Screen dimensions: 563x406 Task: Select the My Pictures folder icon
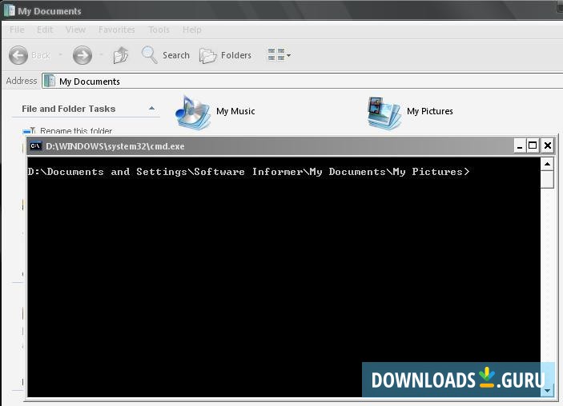[x=384, y=113]
